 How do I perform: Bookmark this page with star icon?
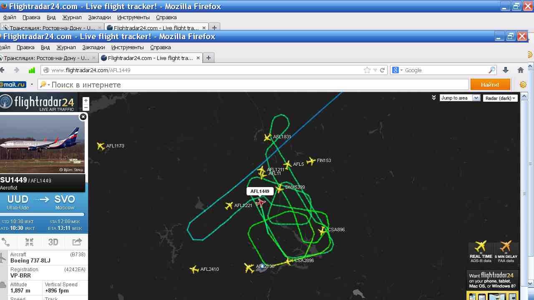367,70
